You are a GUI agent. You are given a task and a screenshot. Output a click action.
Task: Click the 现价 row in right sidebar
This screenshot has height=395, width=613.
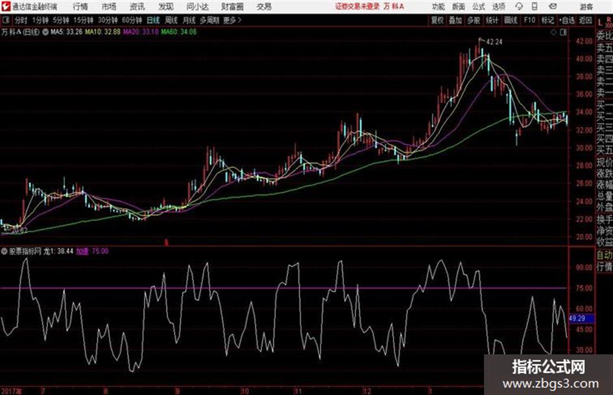click(605, 162)
